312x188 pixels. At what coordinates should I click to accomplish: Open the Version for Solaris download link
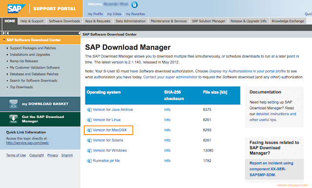[x=108, y=140]
